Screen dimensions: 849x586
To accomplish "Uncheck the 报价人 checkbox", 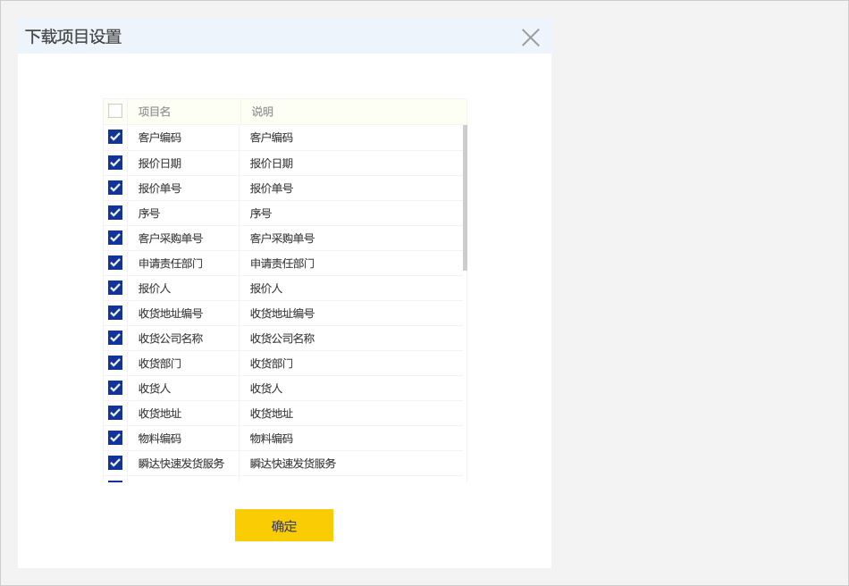I will (x=115, y=288).
